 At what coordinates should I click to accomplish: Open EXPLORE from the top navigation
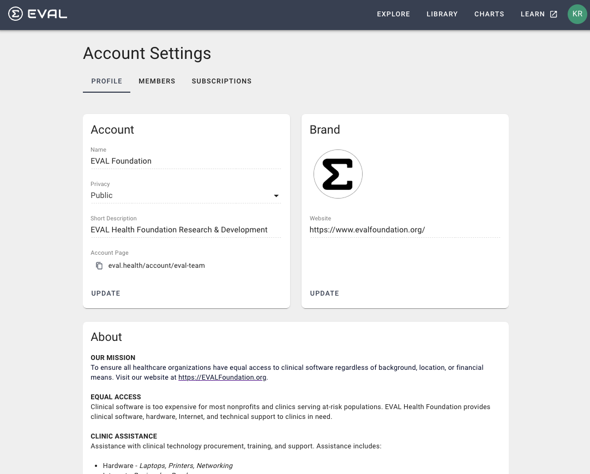click(393, 14)
